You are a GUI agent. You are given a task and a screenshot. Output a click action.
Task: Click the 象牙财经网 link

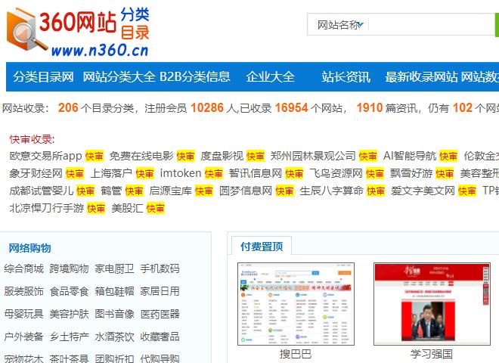(x=36, y=173)
